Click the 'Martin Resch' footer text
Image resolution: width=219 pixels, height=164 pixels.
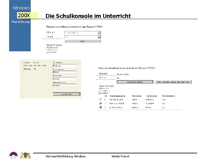pos(120,156)
